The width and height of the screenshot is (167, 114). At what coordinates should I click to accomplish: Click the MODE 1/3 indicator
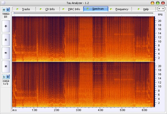point(6,83)
